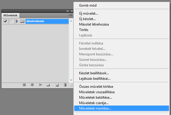The height and width of the screenshot is (115, 171).
Task: Click folder icon of átméretezés set
Action: tap(22, 21)
